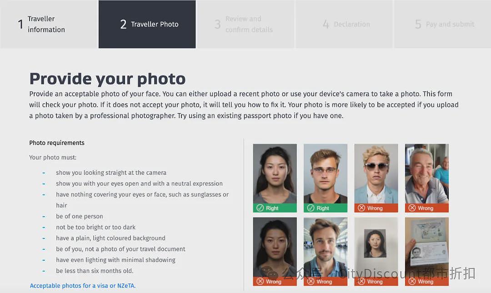Click the Wrong X icon under sunglasses photo
This screenshot has height=293, width=491.
(361, 208)
